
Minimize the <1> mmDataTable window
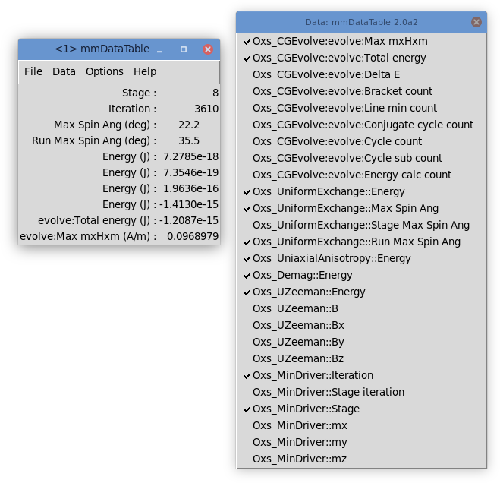(159, 49)
